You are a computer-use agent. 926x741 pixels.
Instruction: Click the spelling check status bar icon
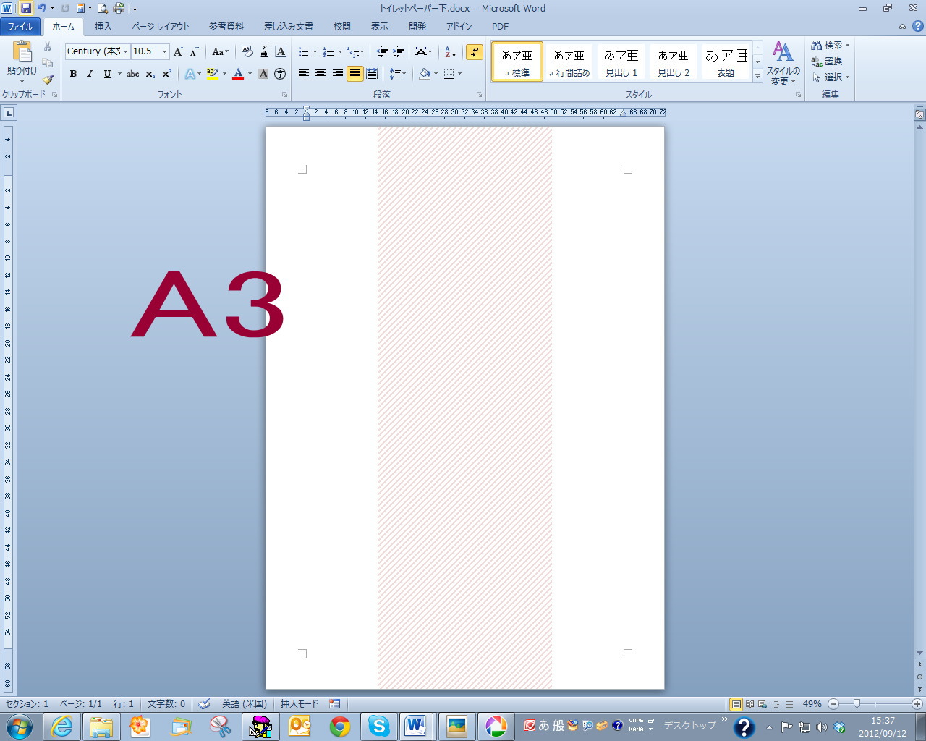coord(205,703)
